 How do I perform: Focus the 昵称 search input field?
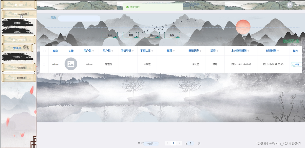[79, 18]
